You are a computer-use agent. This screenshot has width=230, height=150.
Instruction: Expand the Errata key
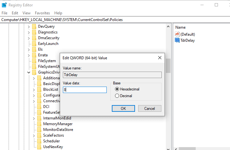tap(29, 55)
